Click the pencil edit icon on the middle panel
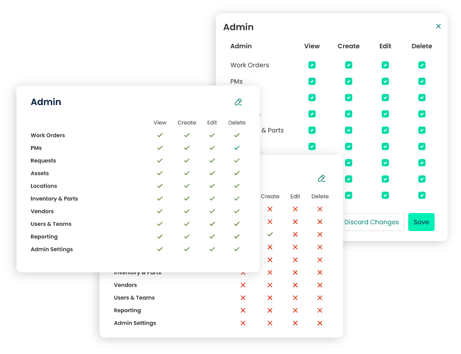The height and width of the screenshot is (354, 461). pos(321,178)
